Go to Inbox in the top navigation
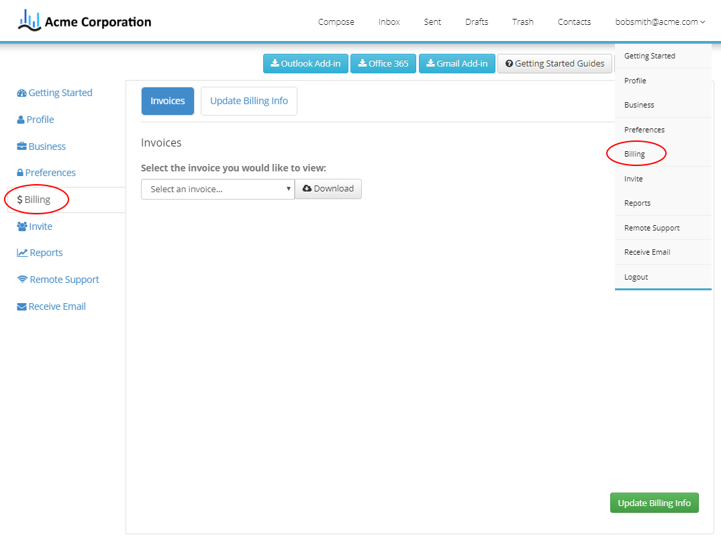Screen dimensions: 721x539 389,22
